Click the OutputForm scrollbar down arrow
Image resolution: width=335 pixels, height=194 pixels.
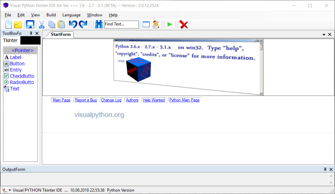(331, 182)
